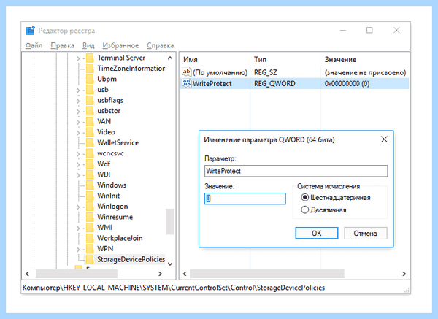The image size is (438, 319).
Task: Open the Избранное menu
Action: click(120, 45)
